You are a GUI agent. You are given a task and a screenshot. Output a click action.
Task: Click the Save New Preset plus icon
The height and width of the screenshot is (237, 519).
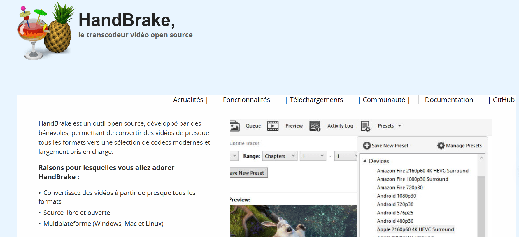(x=367, y=145)
